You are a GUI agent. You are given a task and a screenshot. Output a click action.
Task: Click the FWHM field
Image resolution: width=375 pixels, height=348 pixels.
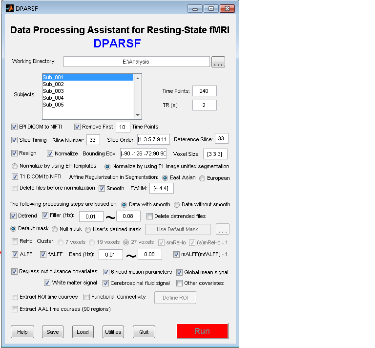[x=162, y=188]
